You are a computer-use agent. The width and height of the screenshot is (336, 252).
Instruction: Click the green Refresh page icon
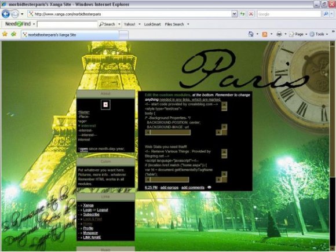(x=242, y=14)
